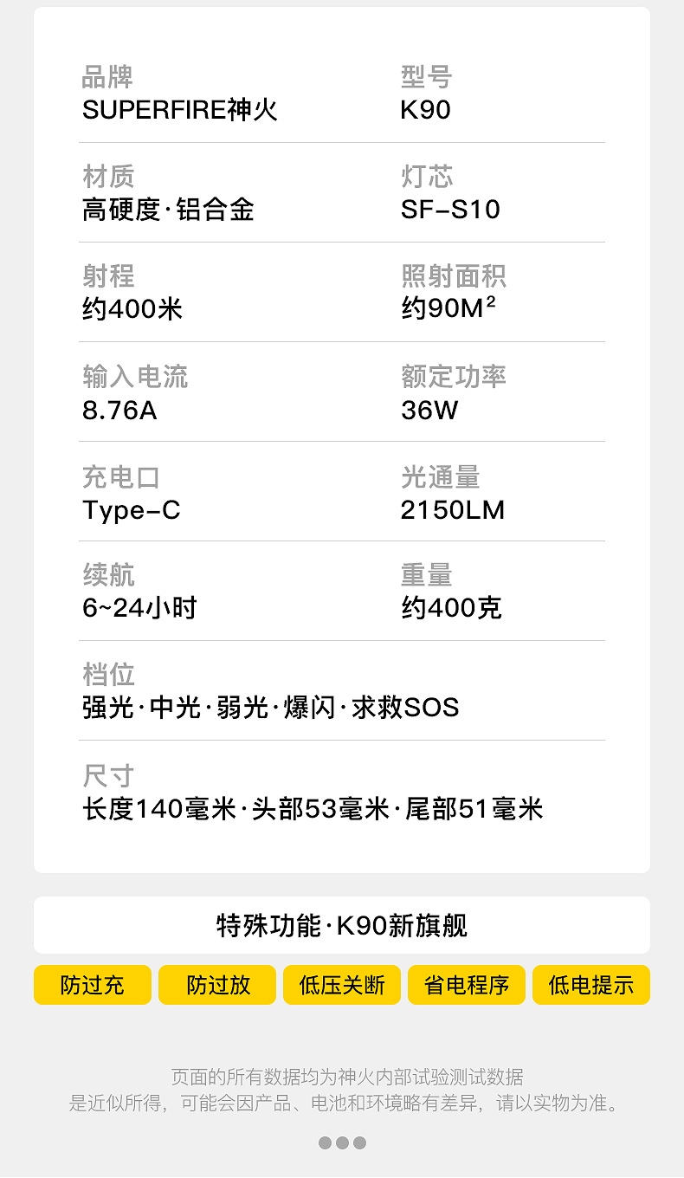Select the 低压关断 yellow tag
This screenshot has height=1178, width=684.
coord(342,985)
